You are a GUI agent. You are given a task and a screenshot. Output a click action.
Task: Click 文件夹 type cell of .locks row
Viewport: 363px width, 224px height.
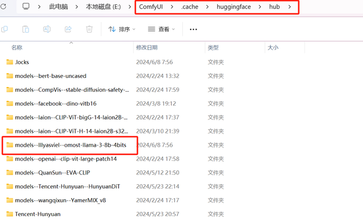[x=216, y=62]
